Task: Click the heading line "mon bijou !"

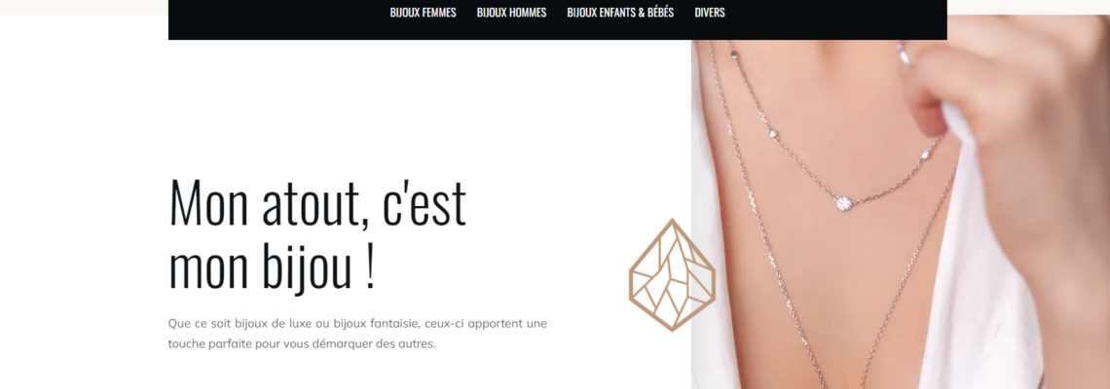Action: coord(272,267)
